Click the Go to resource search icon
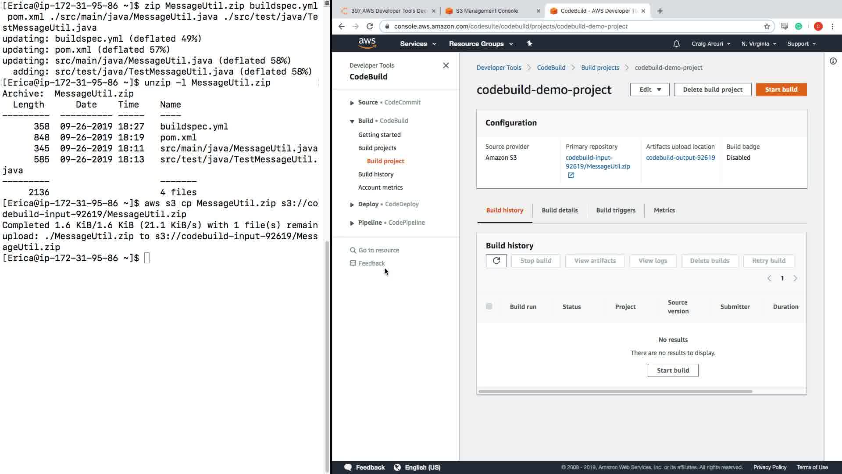This screenshot has height=474, width=842. [x=353, y=250]
